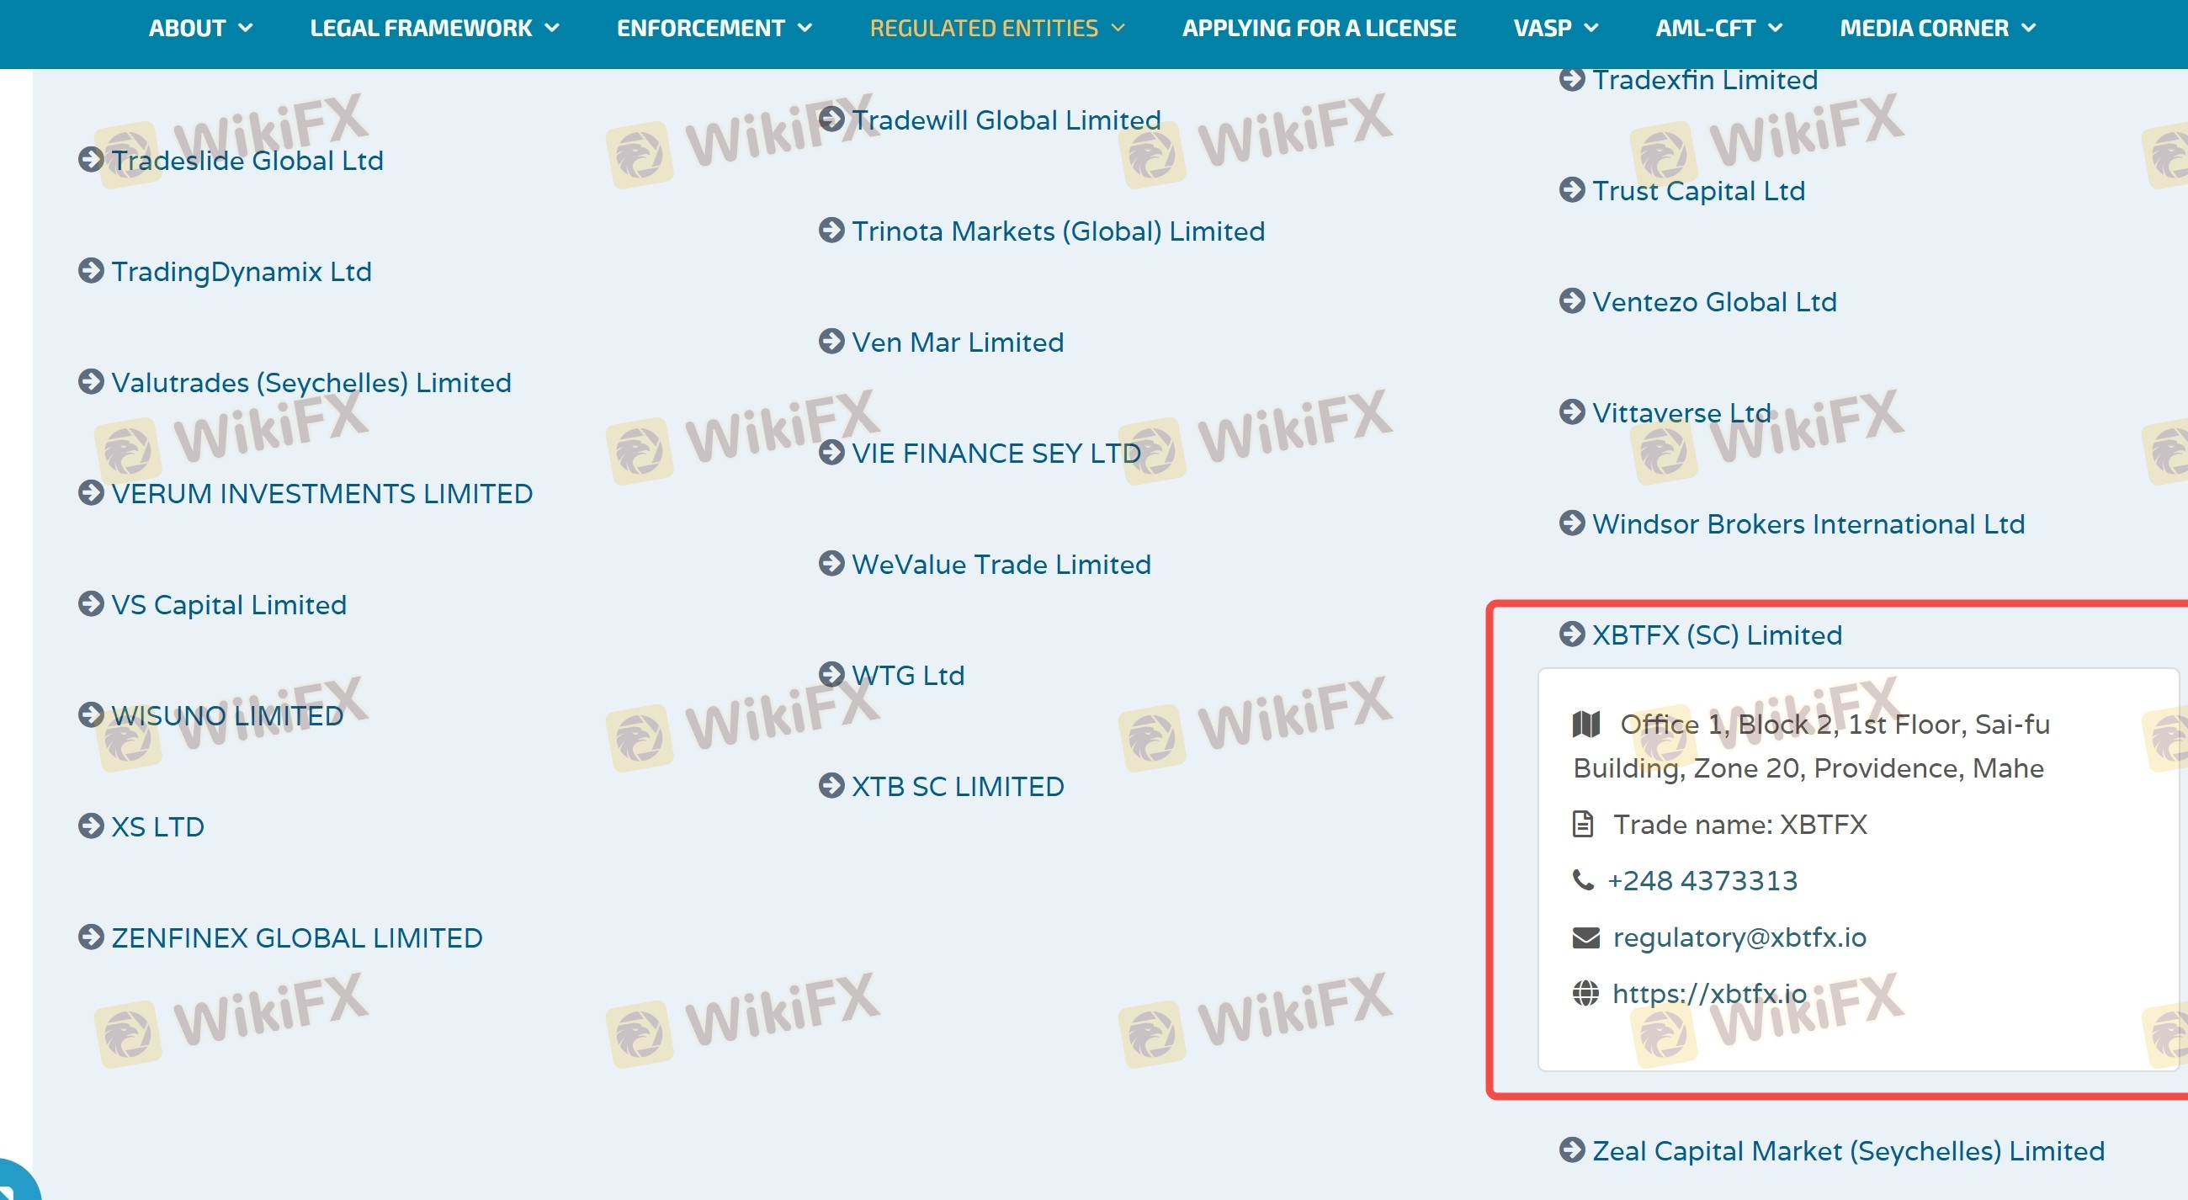The width and height of the screenshot is (2188, 1200).
Task: Open the https://xbtfx.io website link
Action: pos(1709,993)
